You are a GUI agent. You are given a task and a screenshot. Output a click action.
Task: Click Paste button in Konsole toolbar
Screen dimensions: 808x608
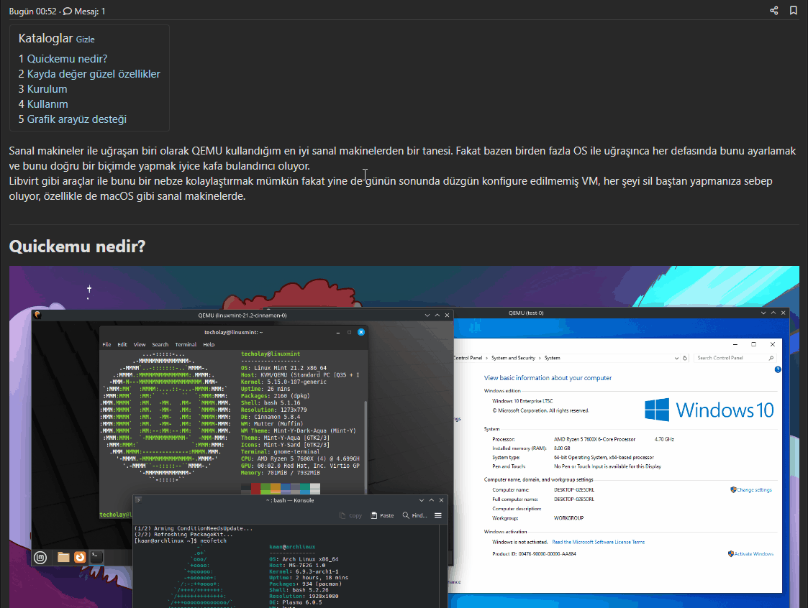(x=382, y=515)
